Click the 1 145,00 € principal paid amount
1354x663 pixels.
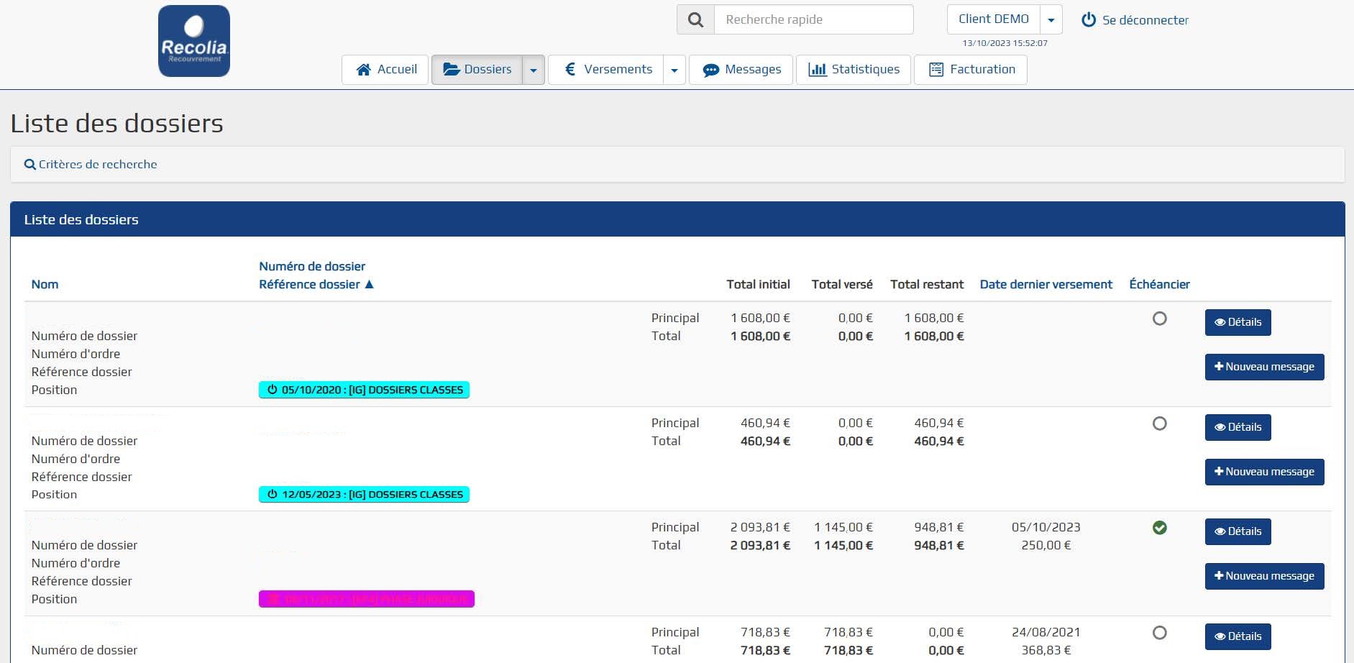pos(843,527)
